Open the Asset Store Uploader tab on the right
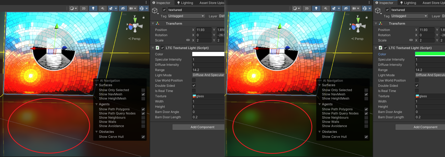The height and width of the screenshot is (157, 445). click(x=433, y=3)
